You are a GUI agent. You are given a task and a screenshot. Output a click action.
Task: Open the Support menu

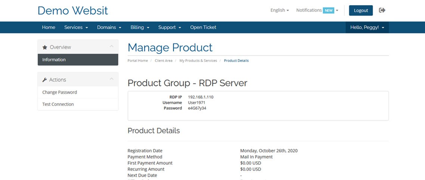(x=170, y=27)
